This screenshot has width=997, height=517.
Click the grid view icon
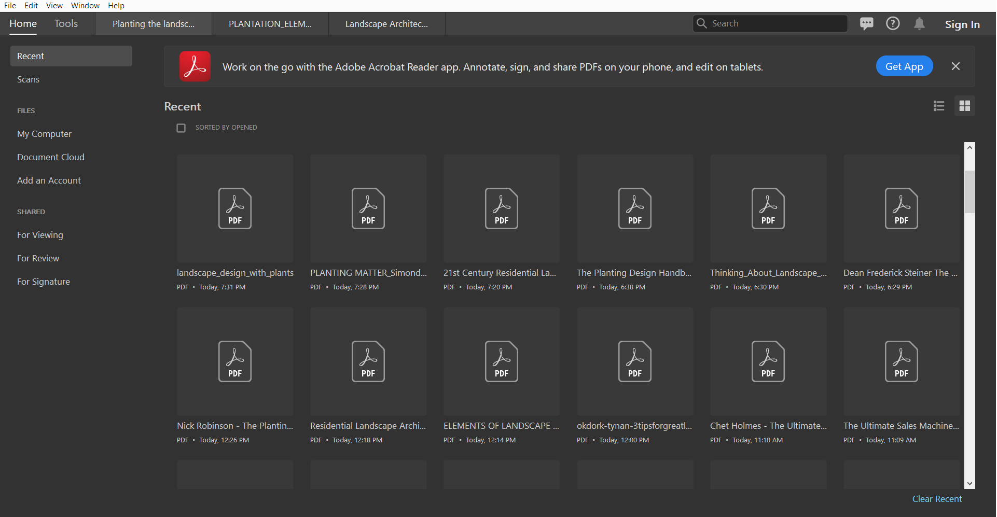(965, 106)
